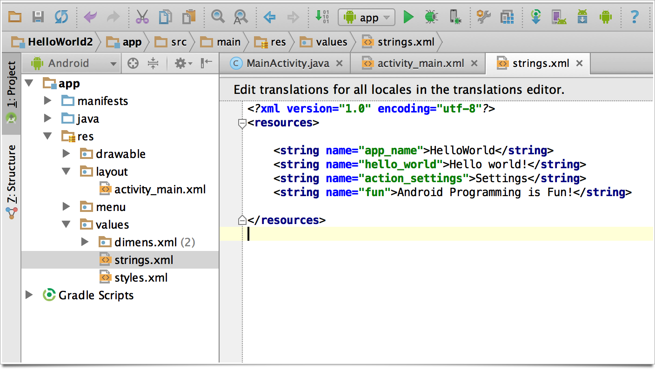Click the Sync project refresh icon
The height and width of the screenshot is (369, 655).
pyautogui.click(x=61, y=18)
